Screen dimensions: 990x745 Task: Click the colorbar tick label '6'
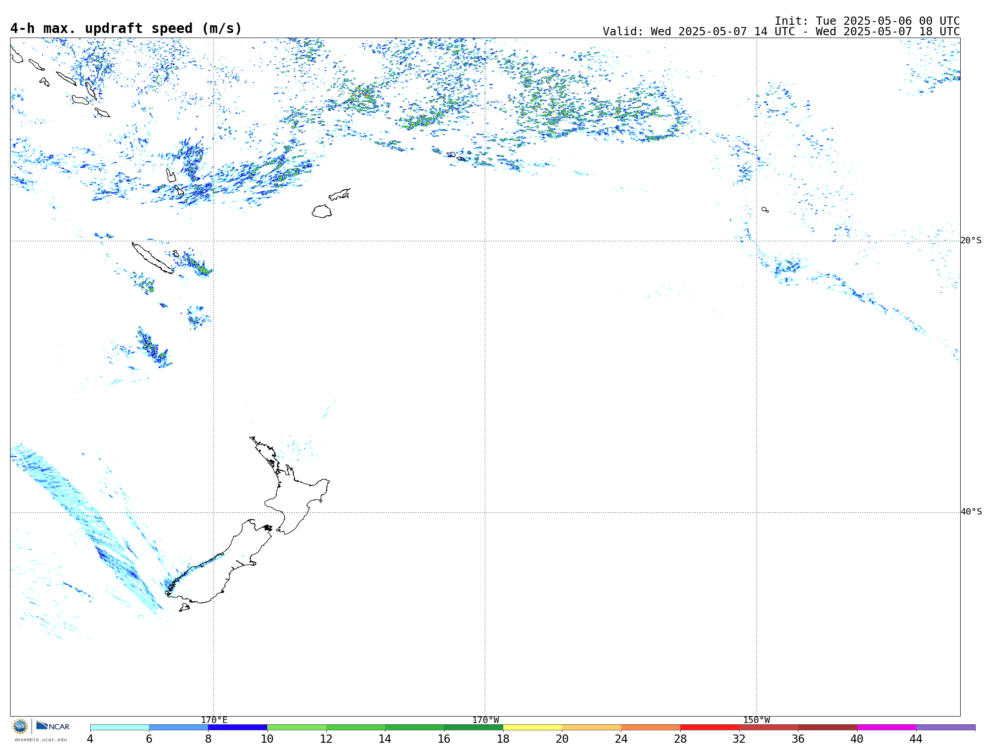[149, 739]
